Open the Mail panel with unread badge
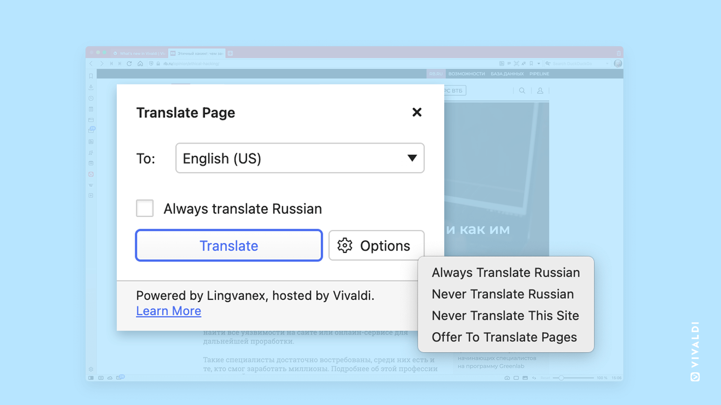Screen dimensions: 721x405 (91, 130)
